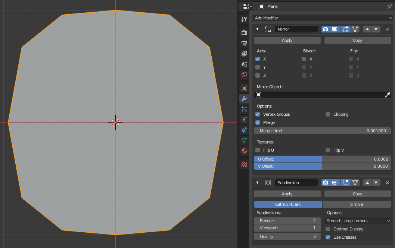Select the Material properties tab
395x248 pixels.
click(244, 151)
